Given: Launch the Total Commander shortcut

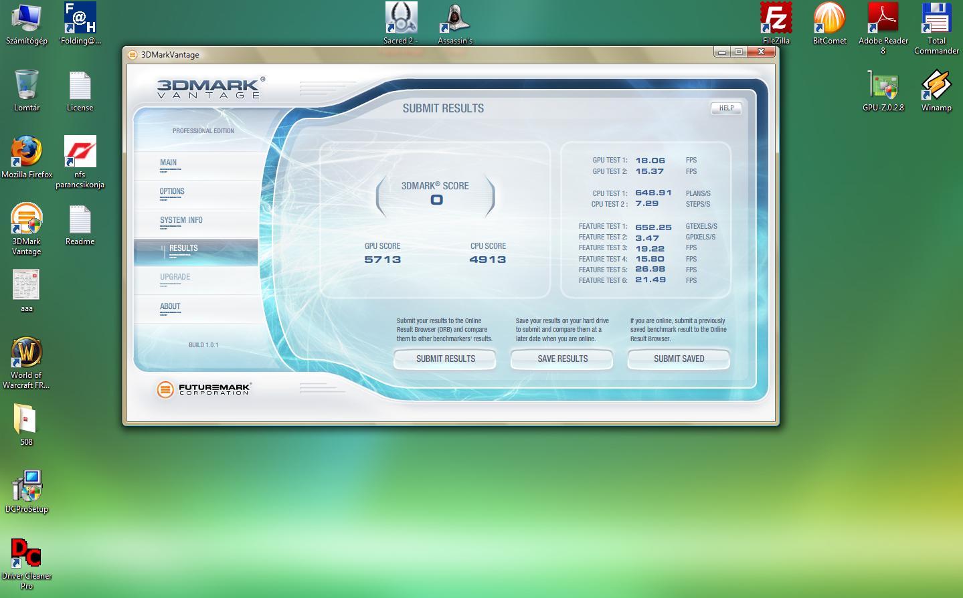Looking at the screenshot, I should [937, 18].
